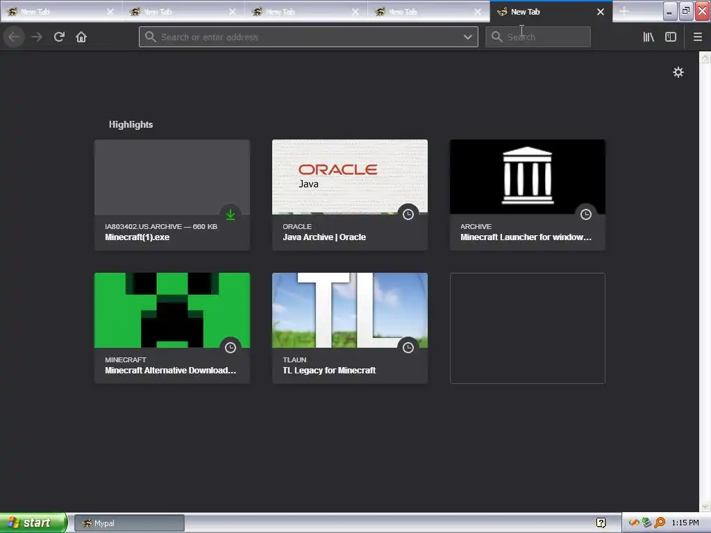Screen dimensions: 711x533
Task: Click history clock icon on Minecraft card
Action: point(231,348)
